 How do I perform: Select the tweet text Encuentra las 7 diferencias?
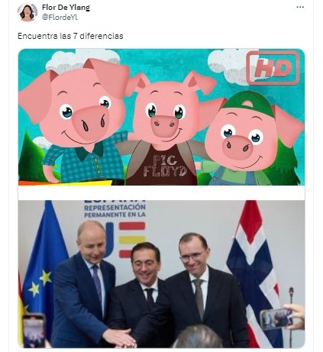[70, 36]
